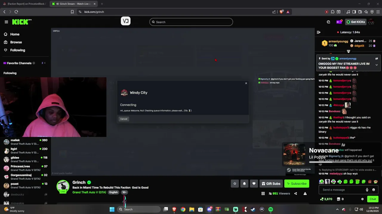382x214 pixels.
Task: Click the 18+ tag
Action: coord(124,192)
